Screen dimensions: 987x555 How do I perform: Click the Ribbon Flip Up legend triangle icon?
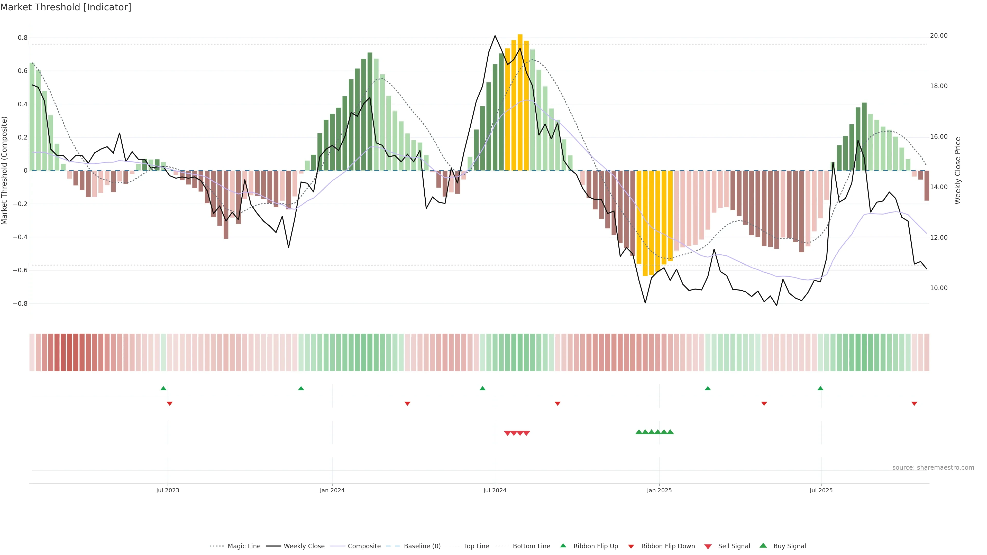[563, 545]
